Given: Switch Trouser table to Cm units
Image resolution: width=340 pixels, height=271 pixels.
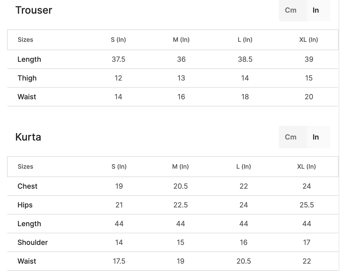Looking at the screenshot, I should (290, 10).
